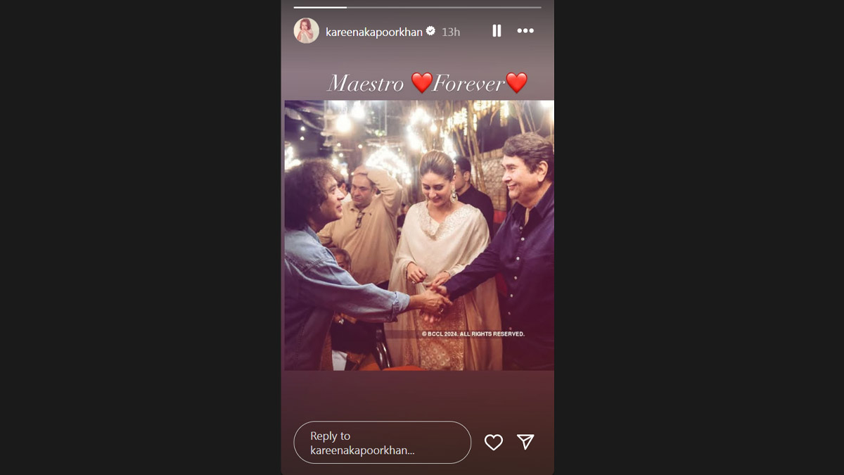Image resolution: width=844 pixels, height=475 pixels.
Task: Open the kareenakapoorkhan profile picture
Action: click(x=307, y=31)
